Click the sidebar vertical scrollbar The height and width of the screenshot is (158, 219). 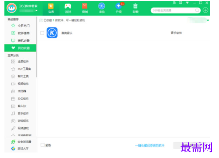[37, 47]
